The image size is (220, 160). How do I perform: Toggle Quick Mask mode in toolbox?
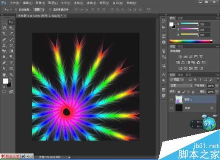coord(4,92)
